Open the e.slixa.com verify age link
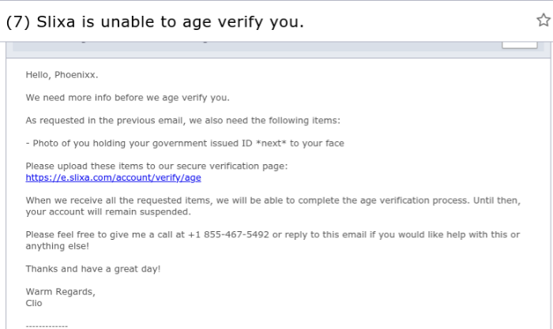This screenshot has width=553, height=329. coord(113,178)
